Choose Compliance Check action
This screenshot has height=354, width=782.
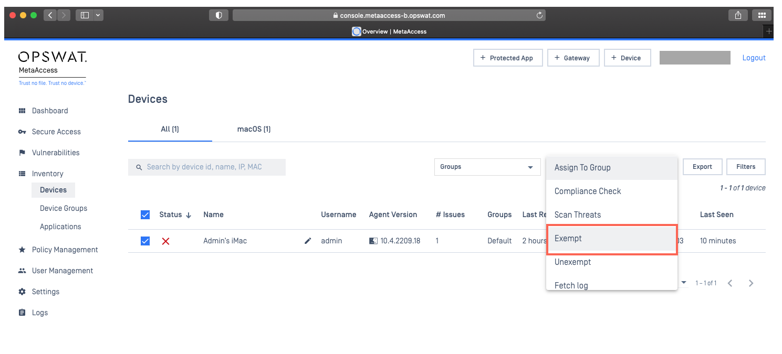point(612,191)
